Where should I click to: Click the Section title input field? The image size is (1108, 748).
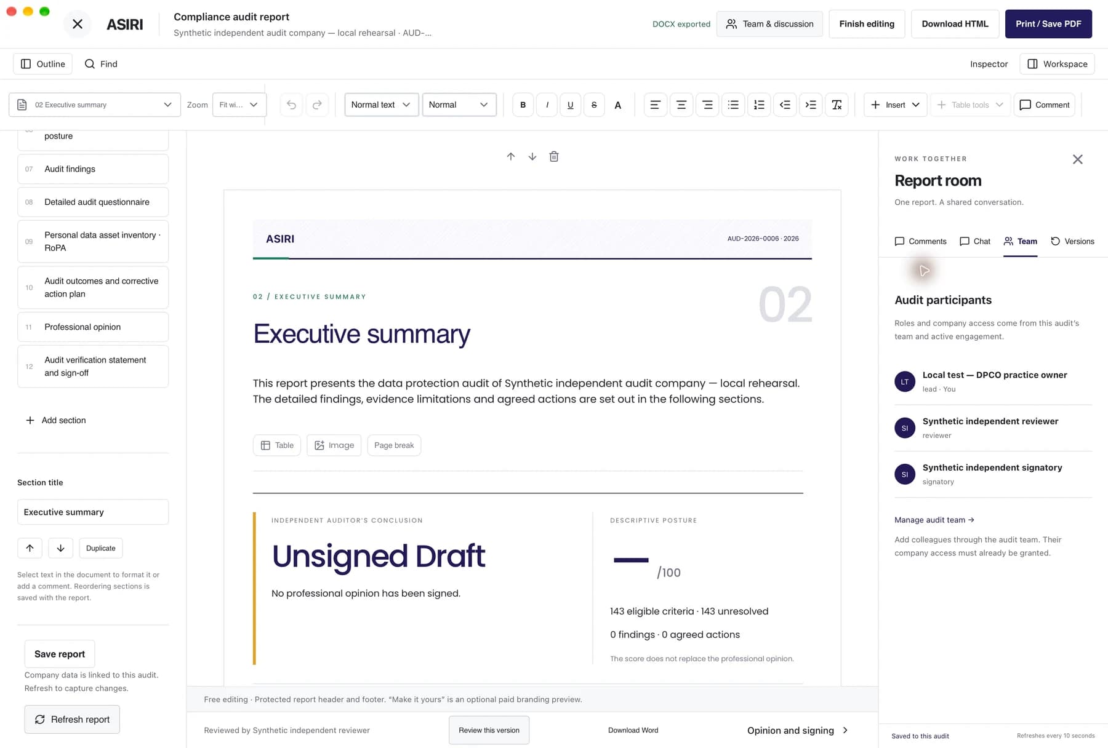tap(93, 512)
